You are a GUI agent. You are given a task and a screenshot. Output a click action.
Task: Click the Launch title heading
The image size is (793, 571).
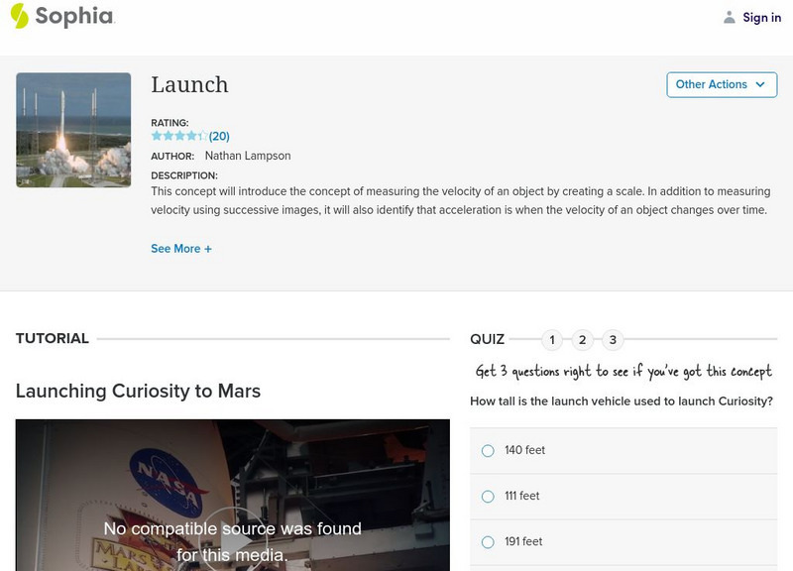click(189, 85)
